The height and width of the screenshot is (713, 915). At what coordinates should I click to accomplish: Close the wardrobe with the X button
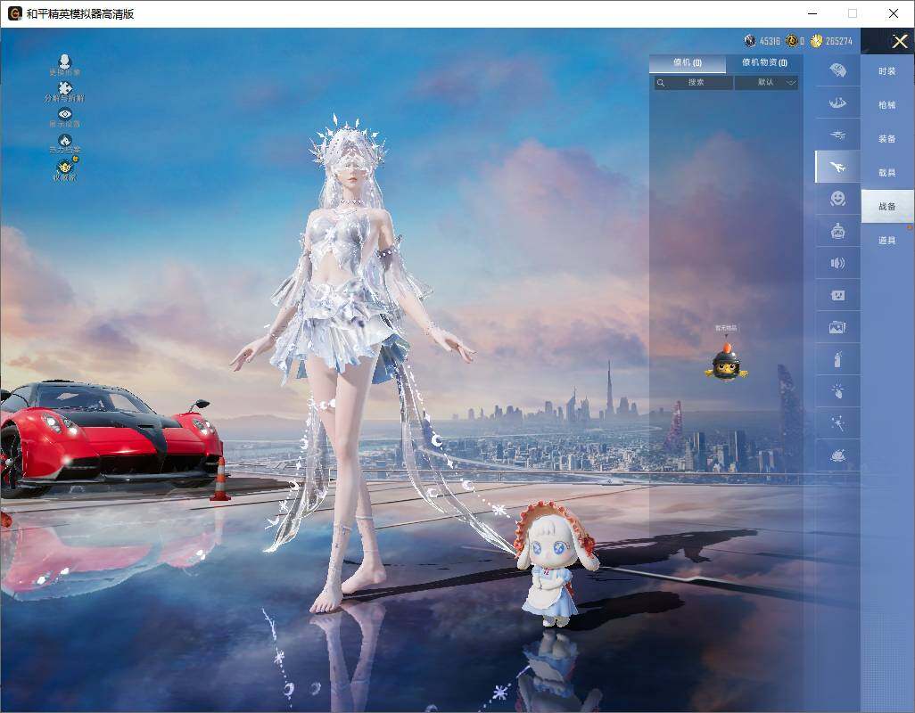click(x=899, y=41)
